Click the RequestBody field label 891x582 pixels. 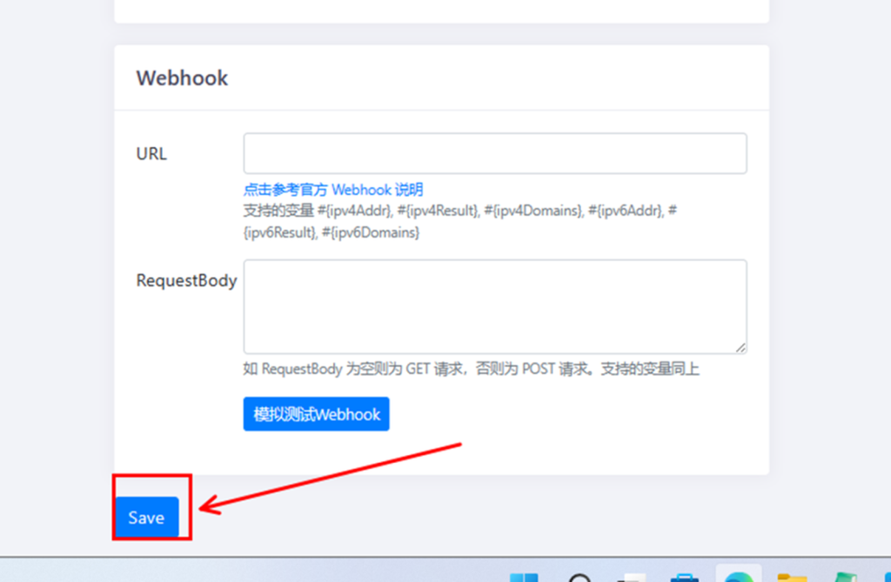coord(186,280)
